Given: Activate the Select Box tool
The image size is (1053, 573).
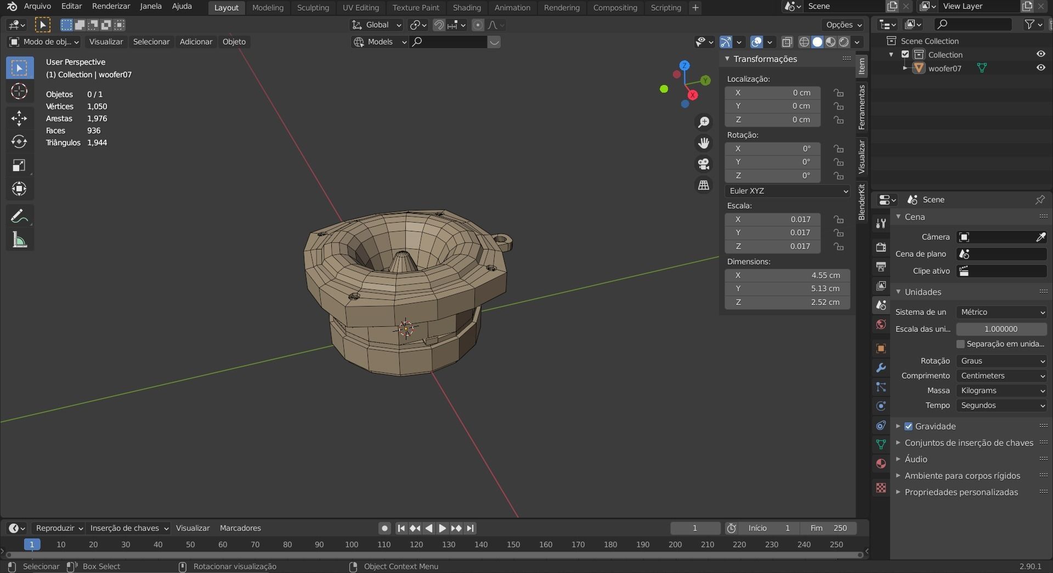Looking at the screenshot, I should coord(19,68).
